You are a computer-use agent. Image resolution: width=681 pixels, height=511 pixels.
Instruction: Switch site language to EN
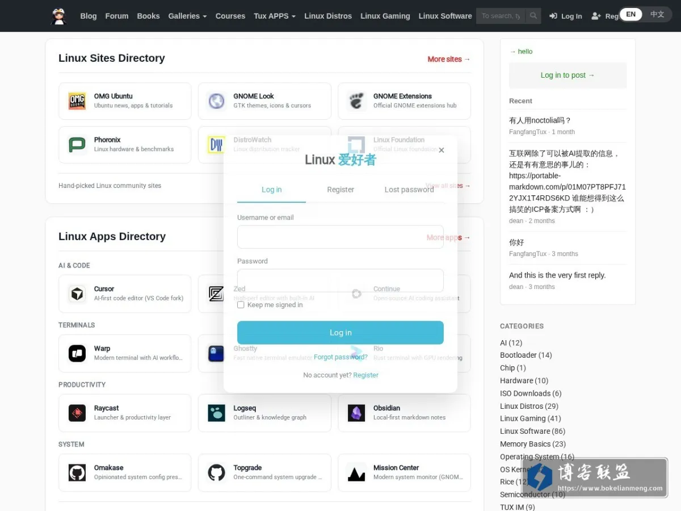tap(630, 15)
